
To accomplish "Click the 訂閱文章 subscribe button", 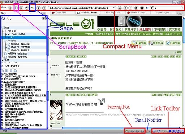I will 139,43.
